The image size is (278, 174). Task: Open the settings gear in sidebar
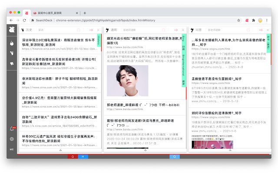coord(12,139)
